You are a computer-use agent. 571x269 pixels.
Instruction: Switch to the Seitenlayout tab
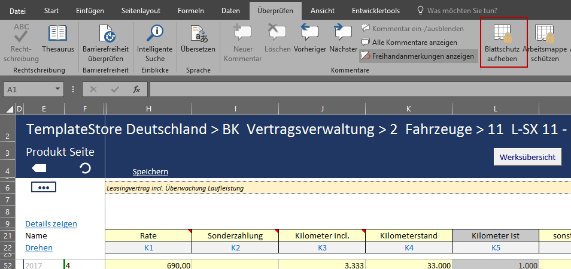click(141, 11)
